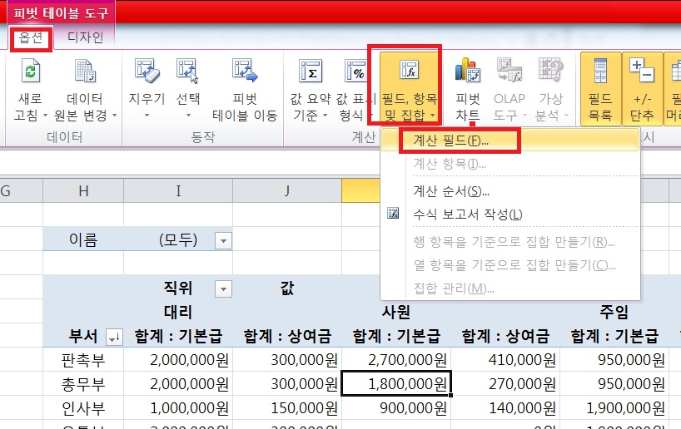Viewport: 681px width, 429px height.
Task: Open the 부서 row filter dropdown
Action: 114,337
